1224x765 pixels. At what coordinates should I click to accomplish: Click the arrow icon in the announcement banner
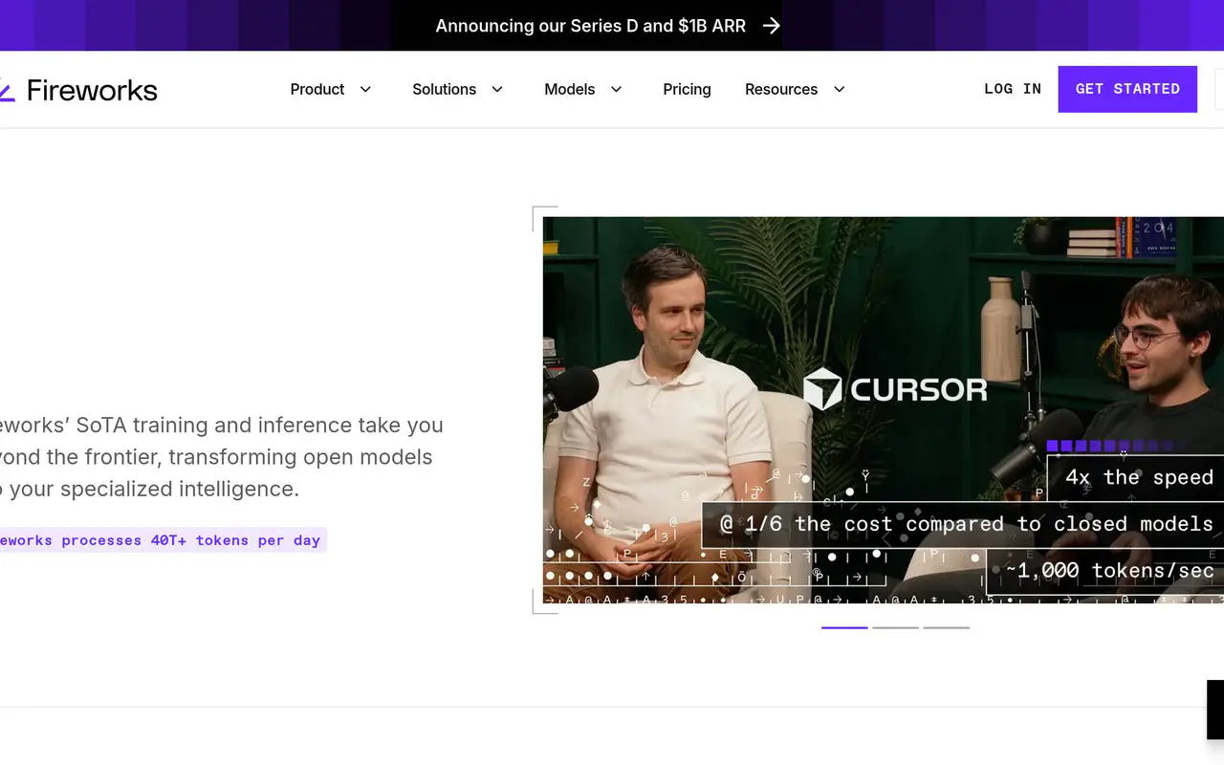[x=772, y=26]
